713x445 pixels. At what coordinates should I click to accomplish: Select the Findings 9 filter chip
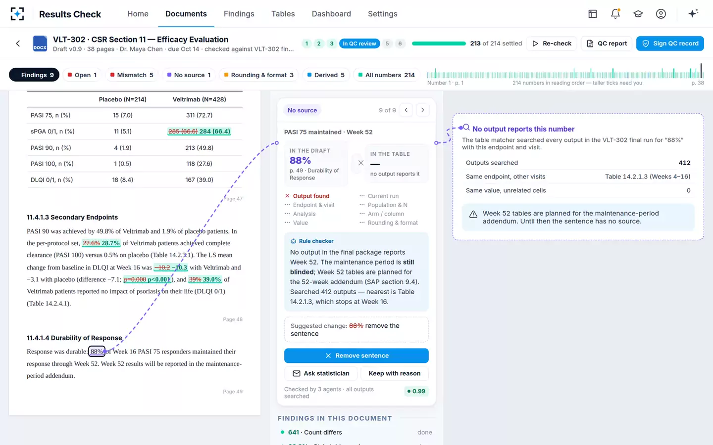point(34,75)
